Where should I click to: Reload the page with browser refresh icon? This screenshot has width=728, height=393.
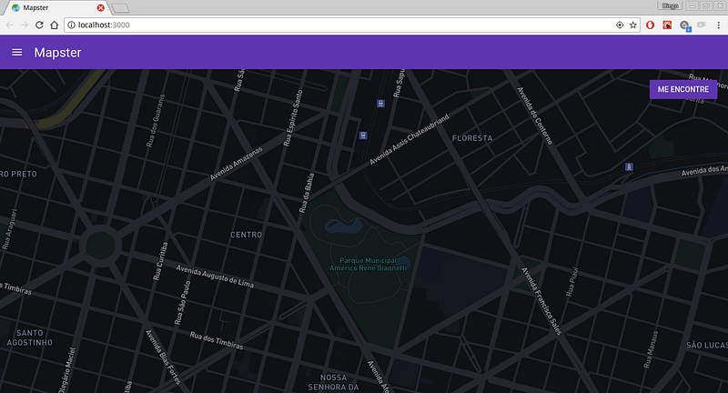pos(39,25)
